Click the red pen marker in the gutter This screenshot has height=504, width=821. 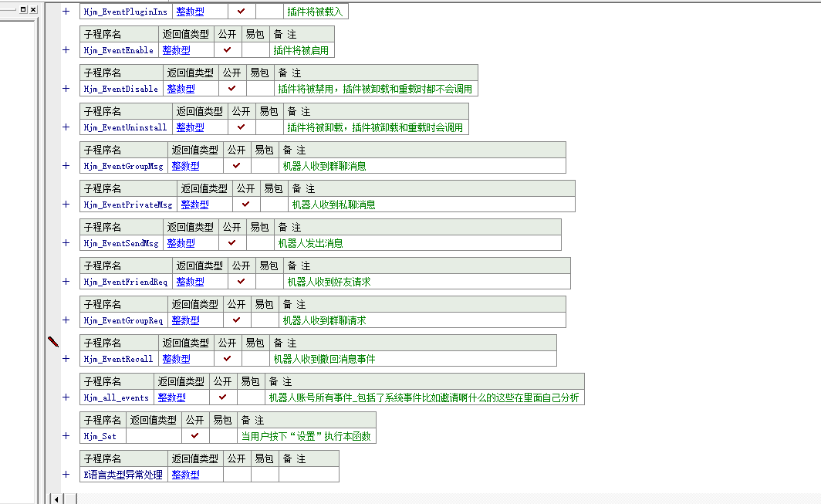(53, 341)
